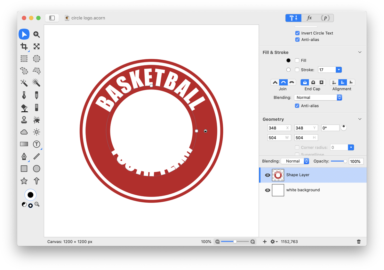Image resolution: width=384 pixels, height=270 pixels.
Task: Activate the Clone Stamp tool
Action: (24, 120)
